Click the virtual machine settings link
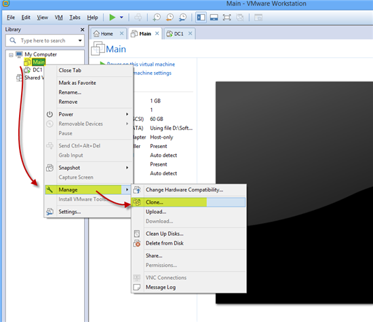 (152, 73)
